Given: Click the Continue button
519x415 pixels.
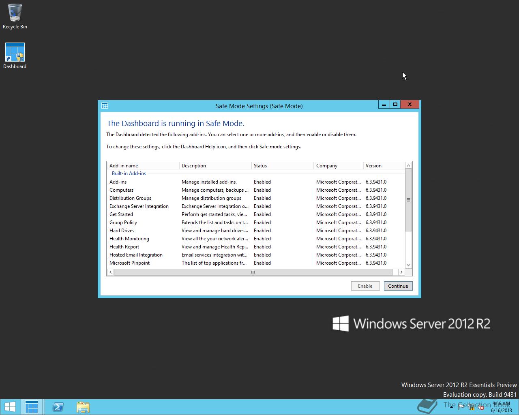Looking at the screenshot, I should pos(398,286).
